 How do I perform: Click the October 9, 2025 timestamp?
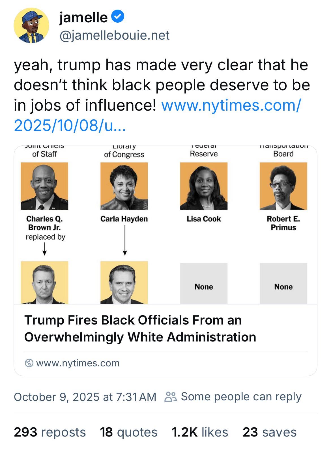85,397
